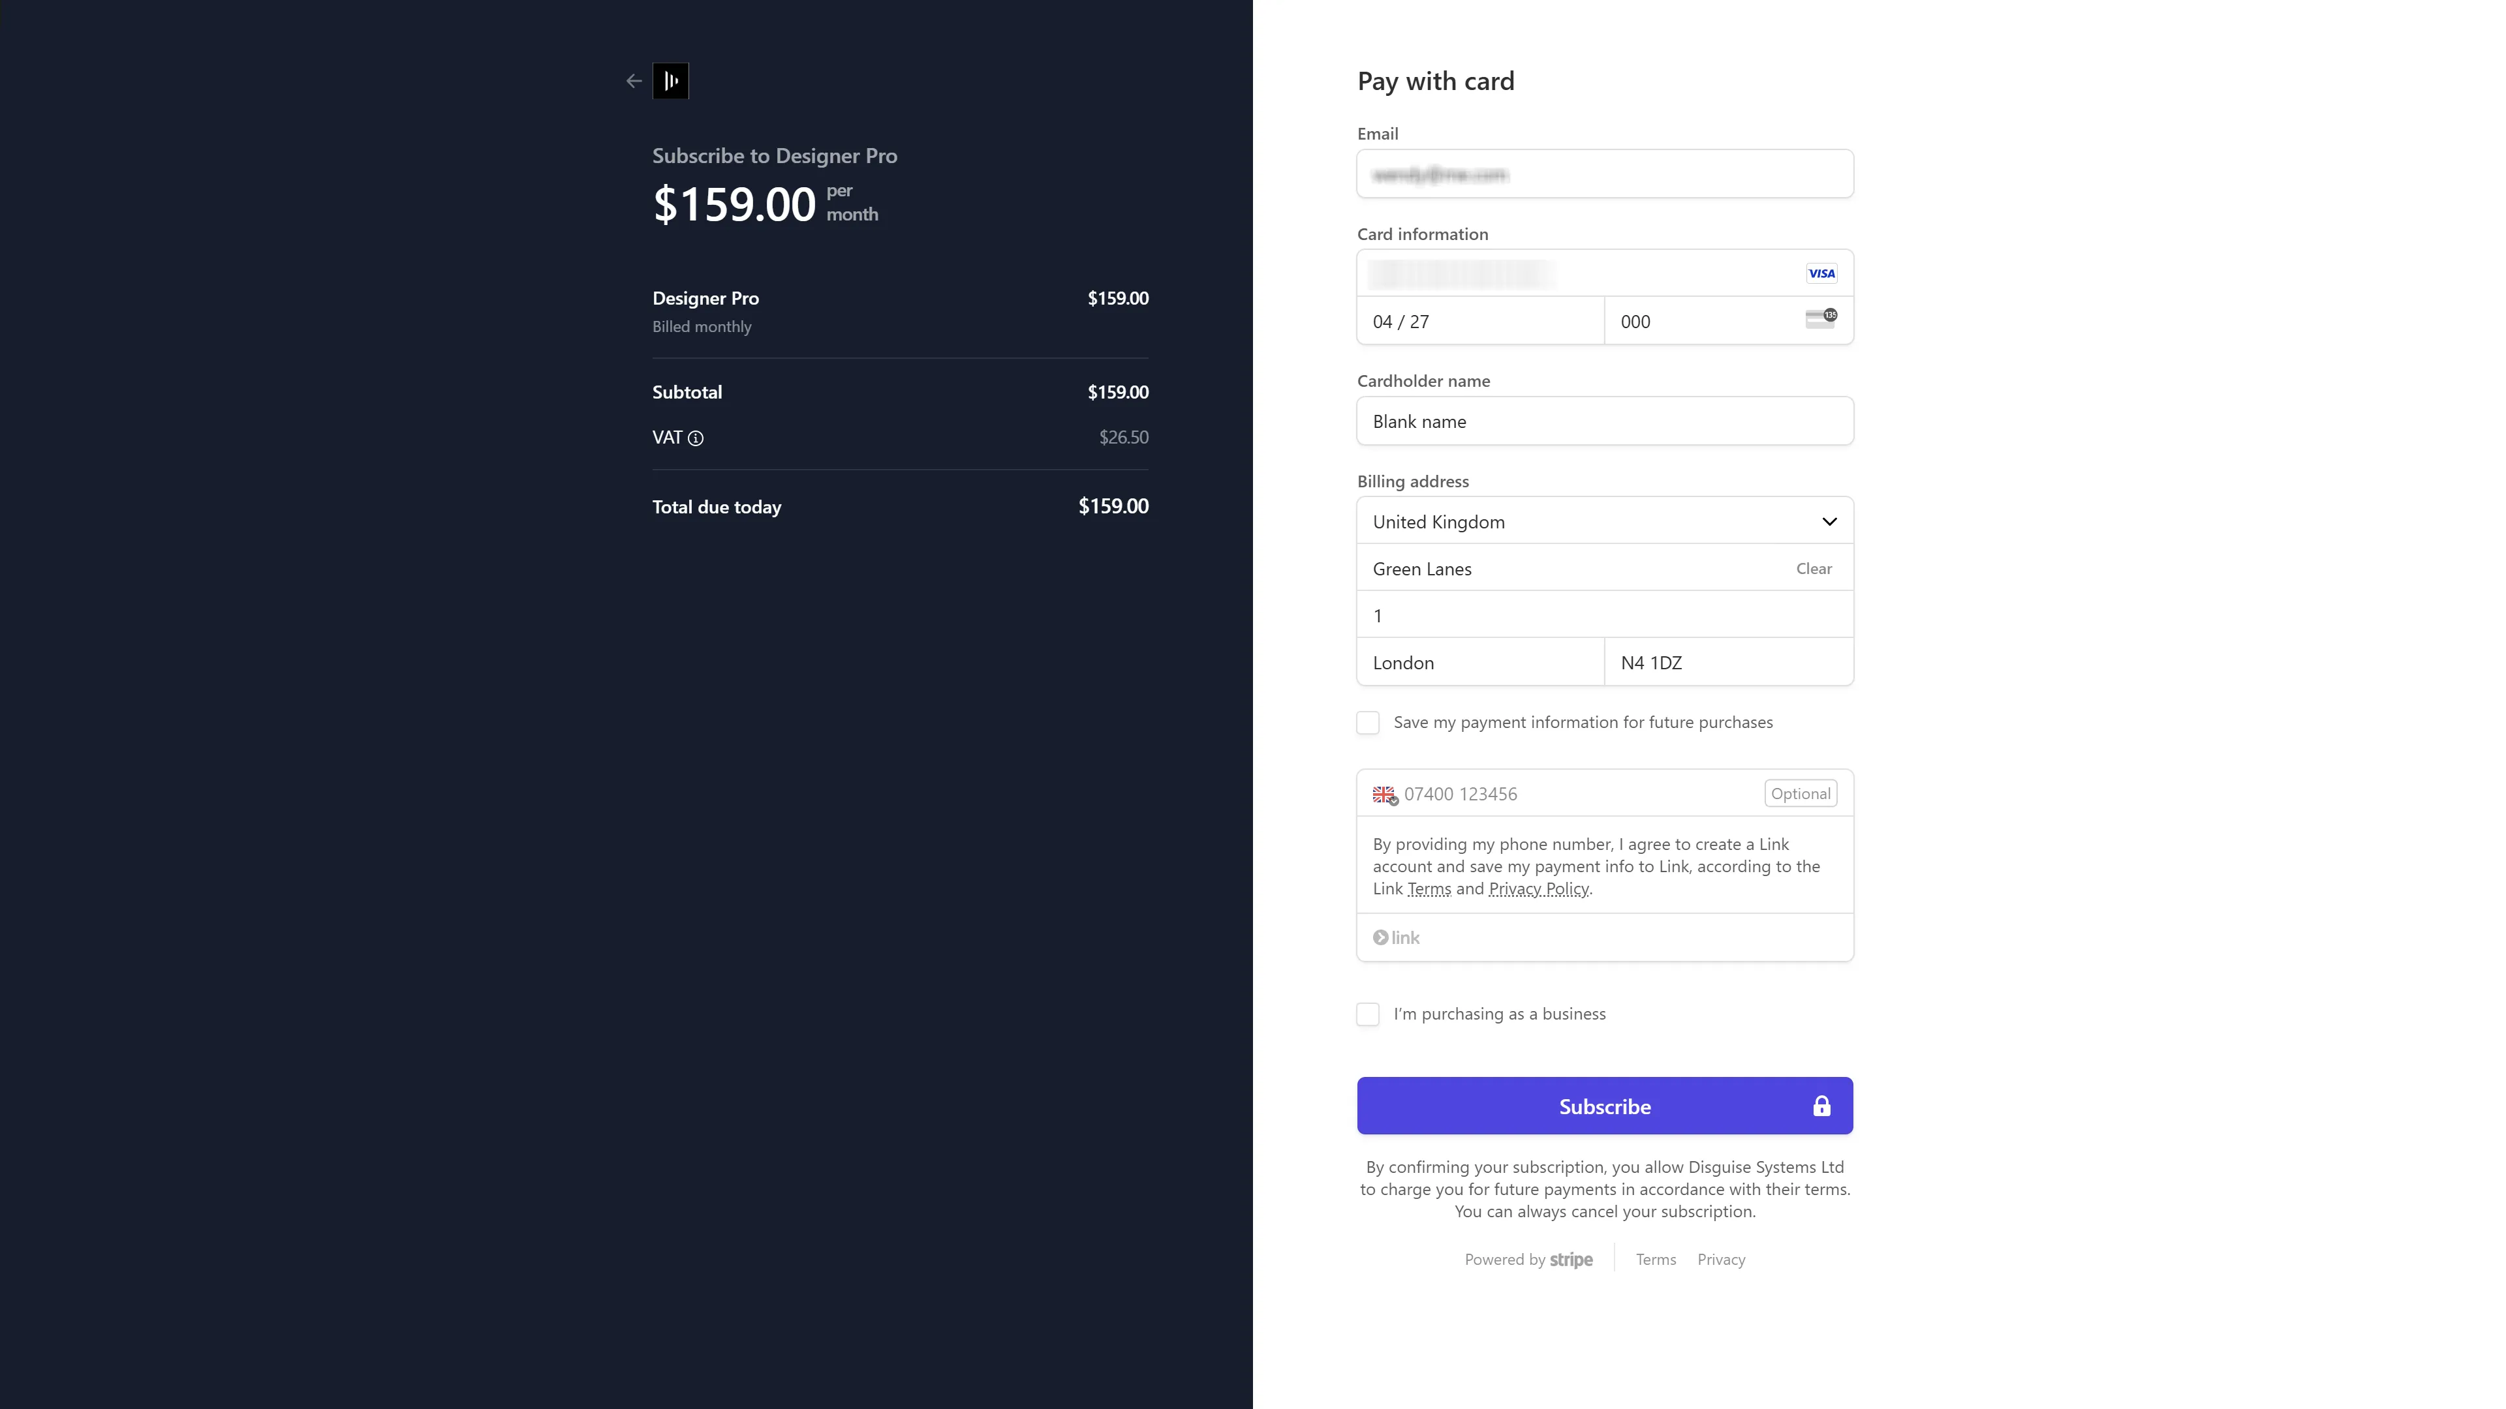Viewport: 2506px width, 1409px height.
Task: Click the Stripe logo in the footer
Action: click(1571, 1259)
